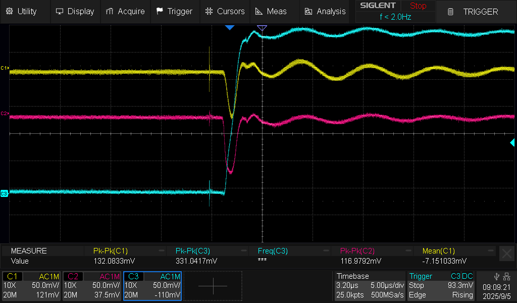Image resolution: width=517 pixels, height=303 pixels.
Task: Toggle the C1 channel box
Action: tap(32, 286)
